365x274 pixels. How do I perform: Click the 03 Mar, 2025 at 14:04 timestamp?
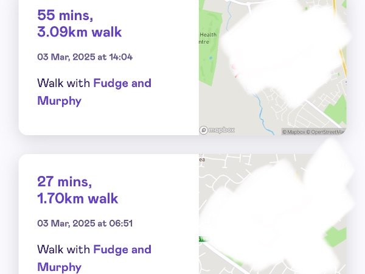coord(85,57)
